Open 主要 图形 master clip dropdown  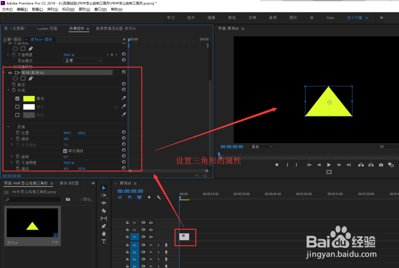26,40
